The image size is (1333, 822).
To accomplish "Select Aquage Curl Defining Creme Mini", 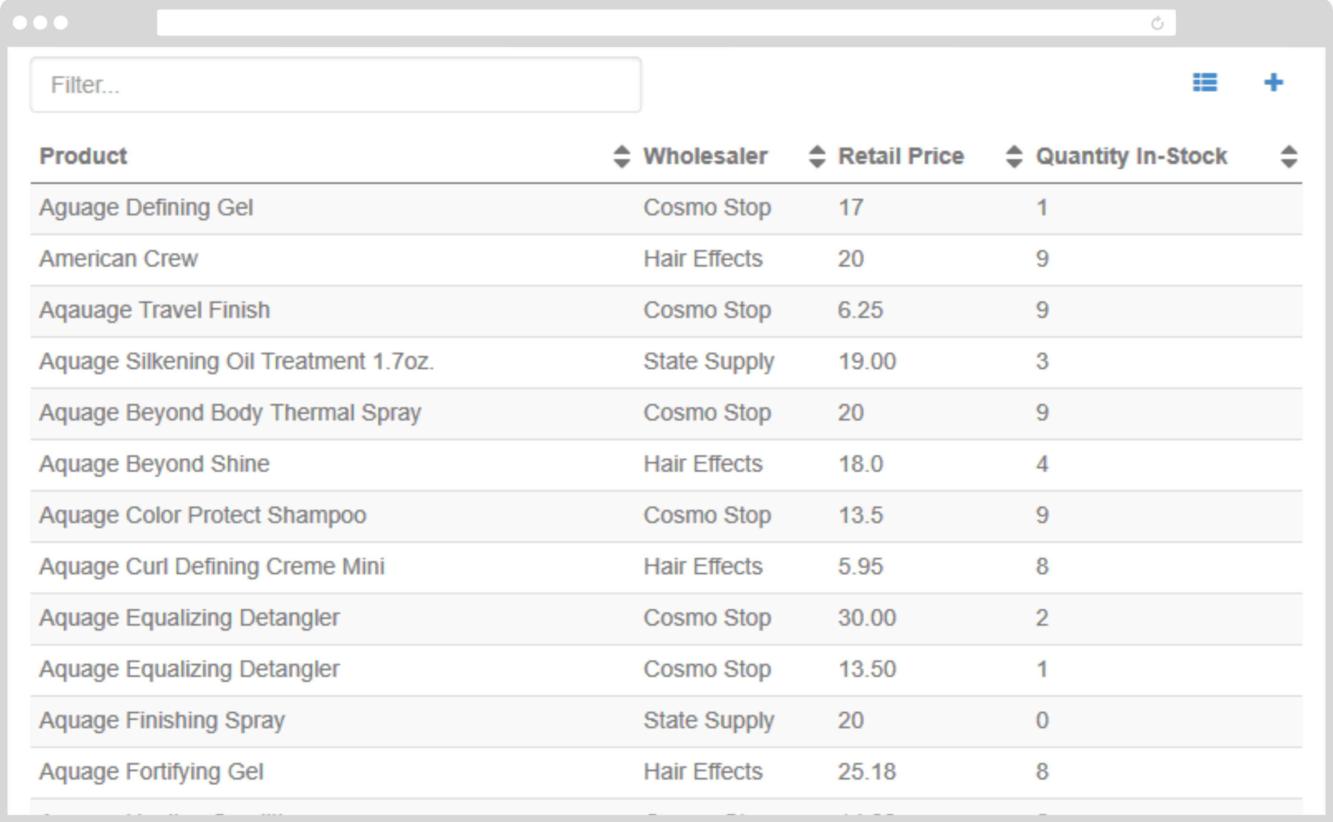I will point(212,567).
